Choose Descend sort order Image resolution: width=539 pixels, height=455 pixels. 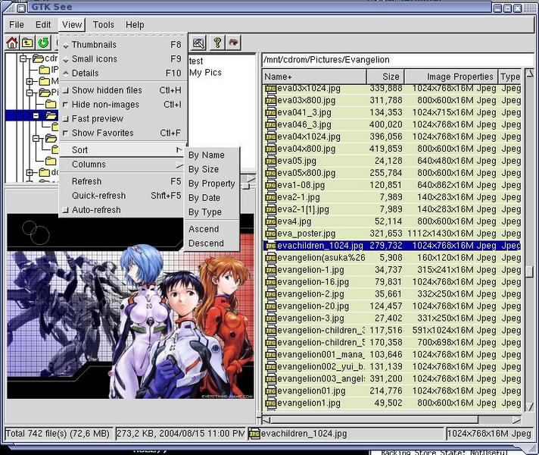(212, 243)
